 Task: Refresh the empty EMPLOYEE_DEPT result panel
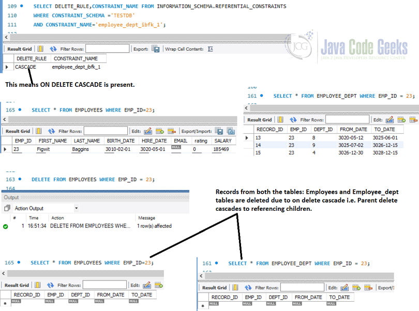[248, 288]
